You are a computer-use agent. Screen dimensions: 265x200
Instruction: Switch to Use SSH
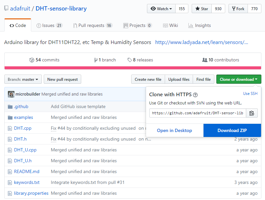click(250, 94)
